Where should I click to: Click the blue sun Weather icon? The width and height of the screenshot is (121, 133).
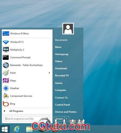click(6, 88)
